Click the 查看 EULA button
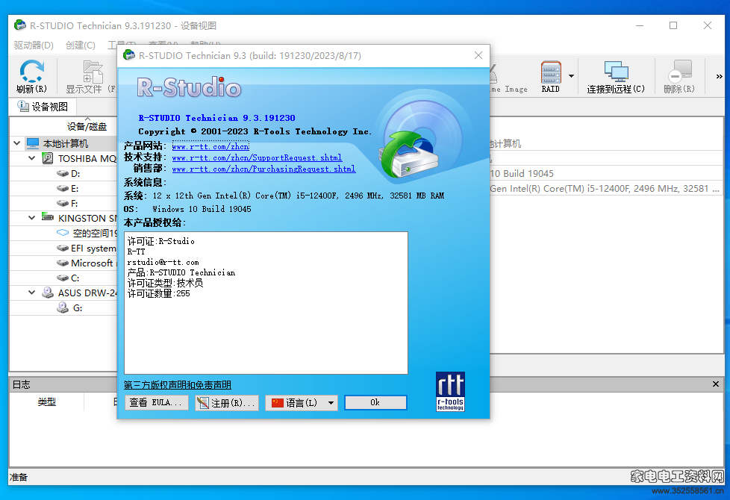 157,403
